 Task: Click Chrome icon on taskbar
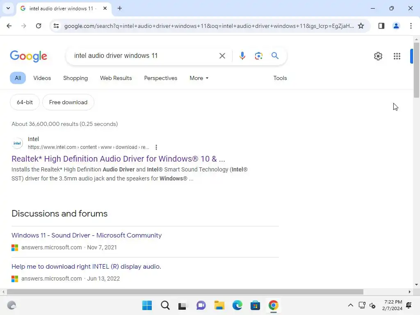click(x=274, y=305)
